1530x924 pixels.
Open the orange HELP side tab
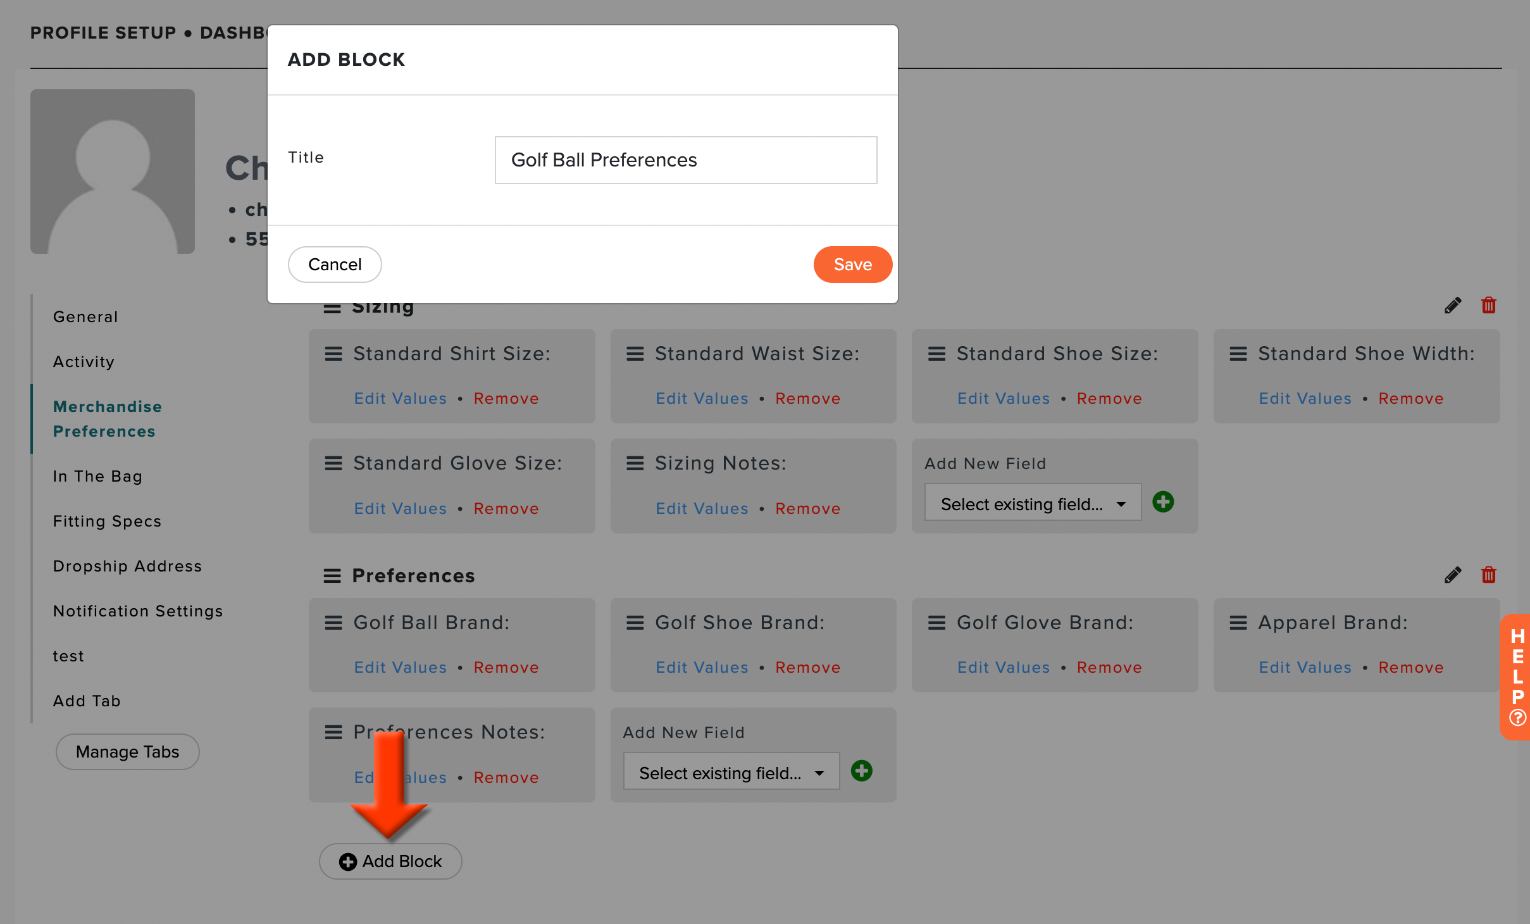tap(1516, 677)
